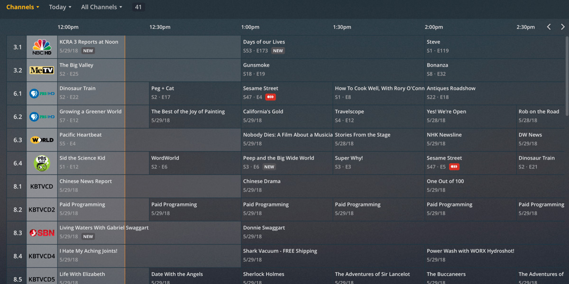The height and width of the screenshot is (284, 569).
Task: Open Pacific Heartbeat listing
Action: pyautogui.click(x=149, y=140)
